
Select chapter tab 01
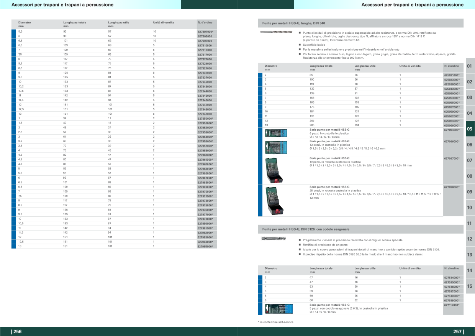pos(470,66)
